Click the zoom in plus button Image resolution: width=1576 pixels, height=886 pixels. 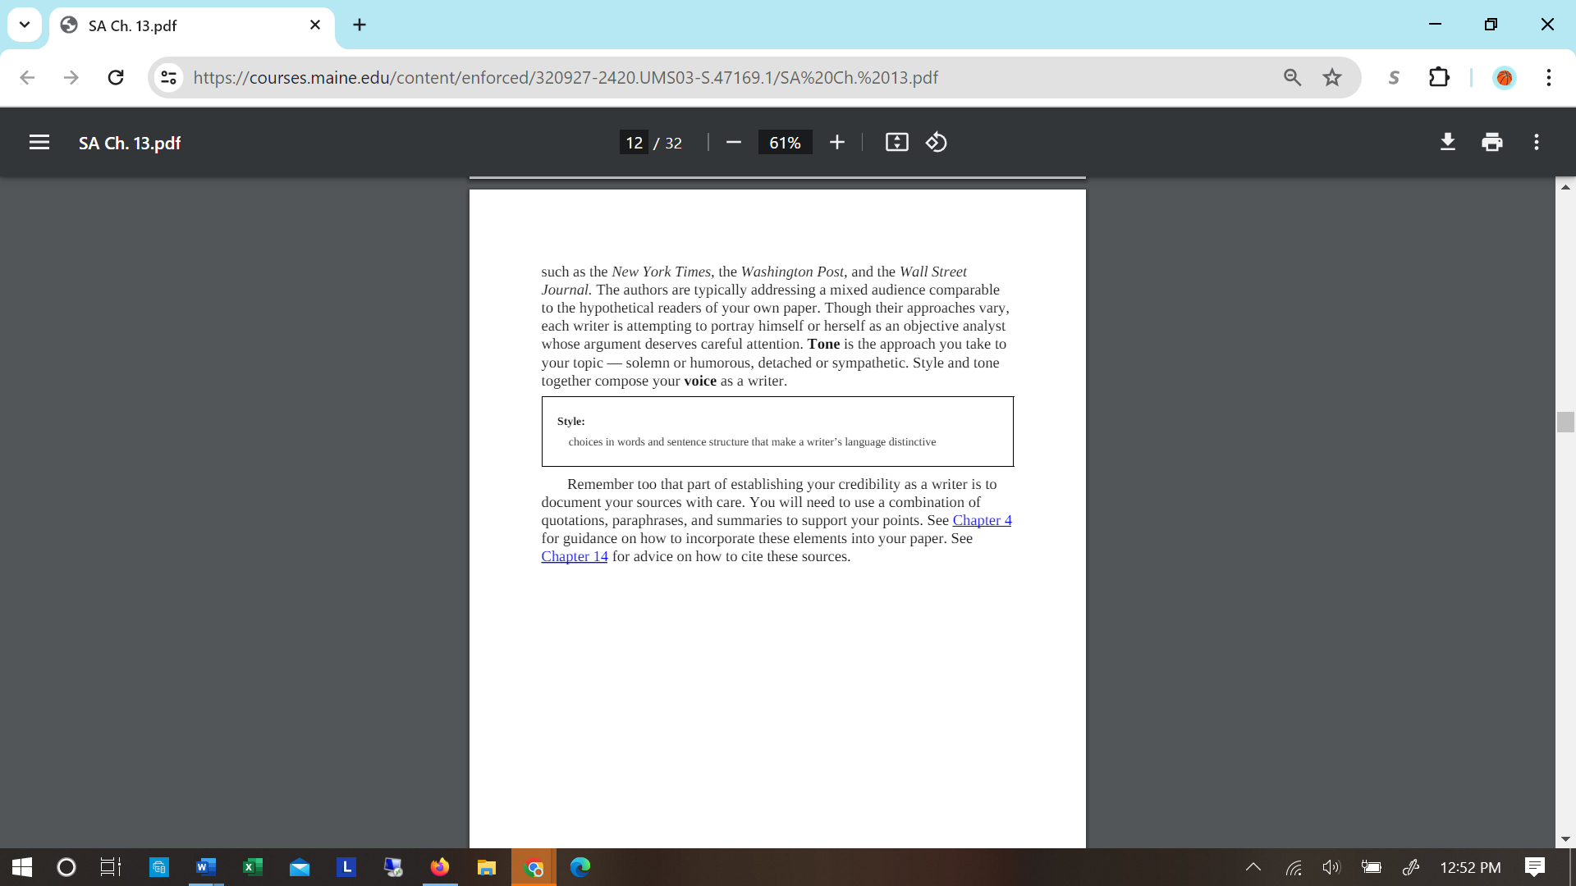click(836, 143)
